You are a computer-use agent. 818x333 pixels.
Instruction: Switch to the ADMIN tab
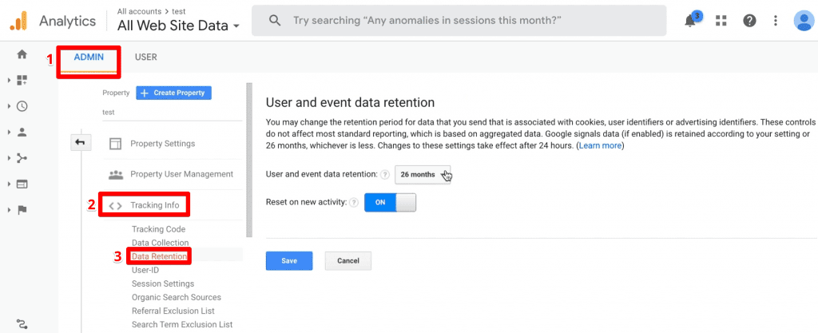[89, 57]
